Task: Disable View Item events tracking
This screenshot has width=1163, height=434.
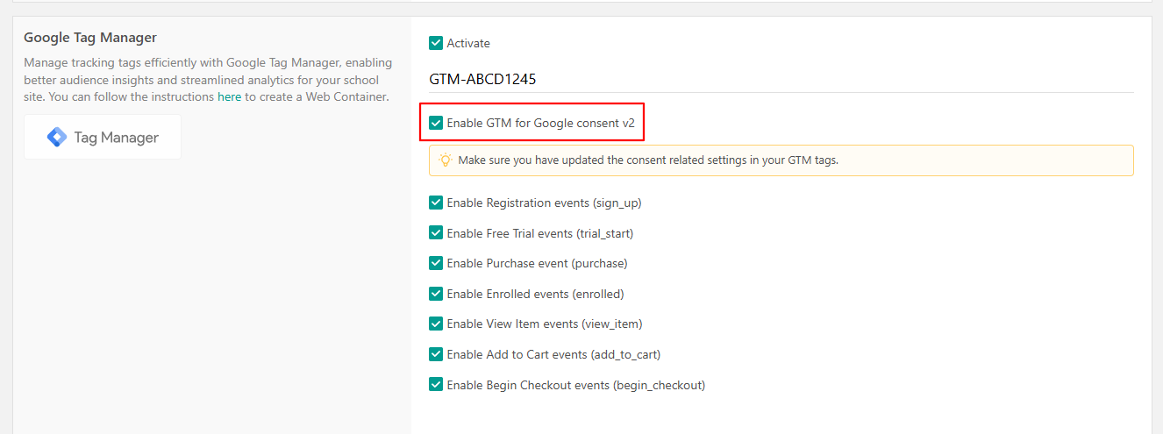Action: (436, 324)
